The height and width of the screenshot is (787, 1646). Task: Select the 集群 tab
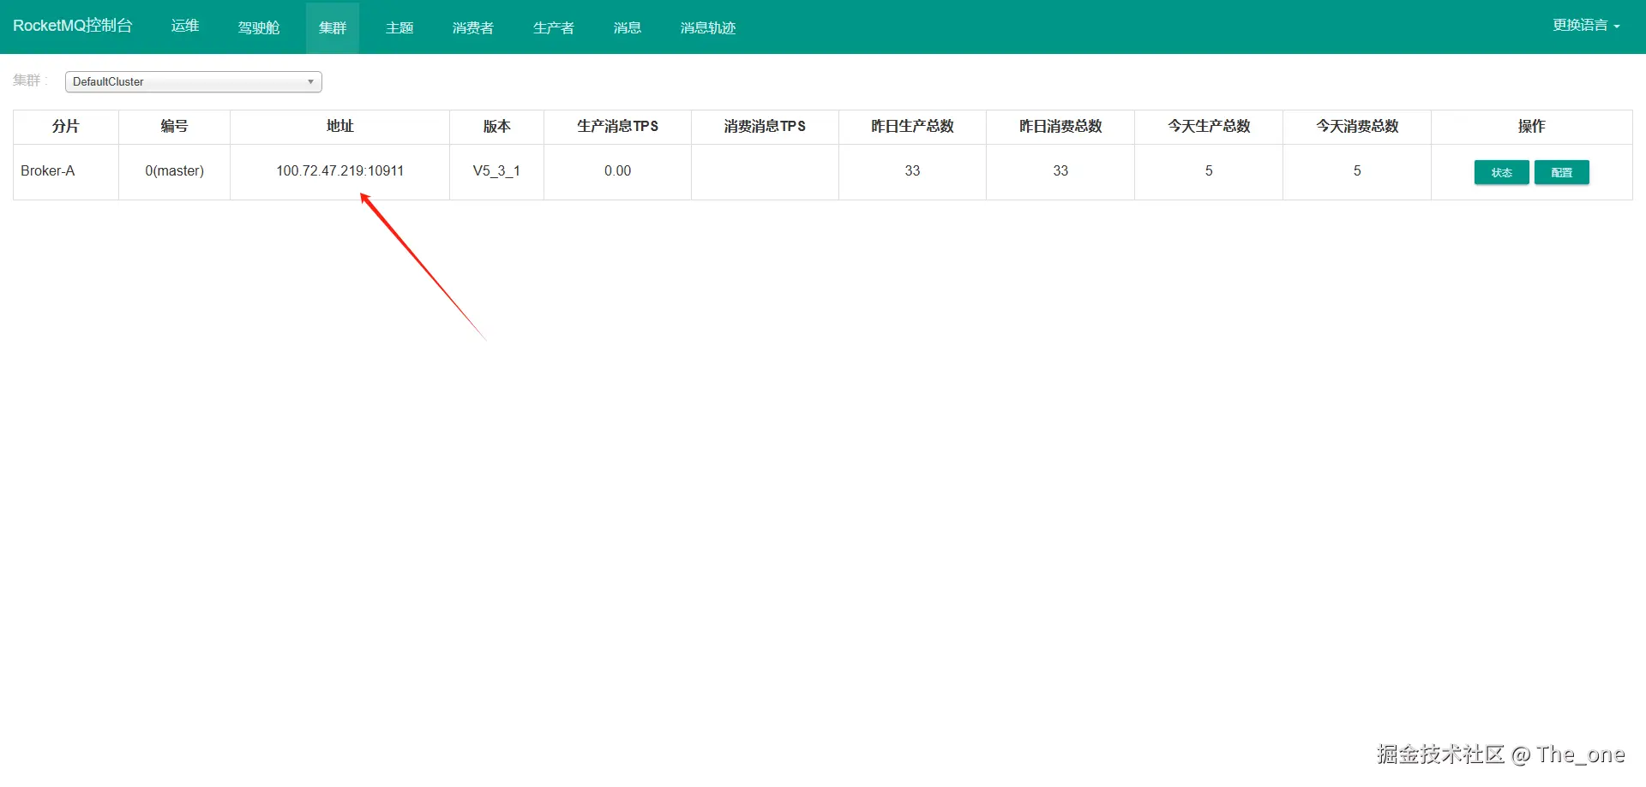coord(333,27)
